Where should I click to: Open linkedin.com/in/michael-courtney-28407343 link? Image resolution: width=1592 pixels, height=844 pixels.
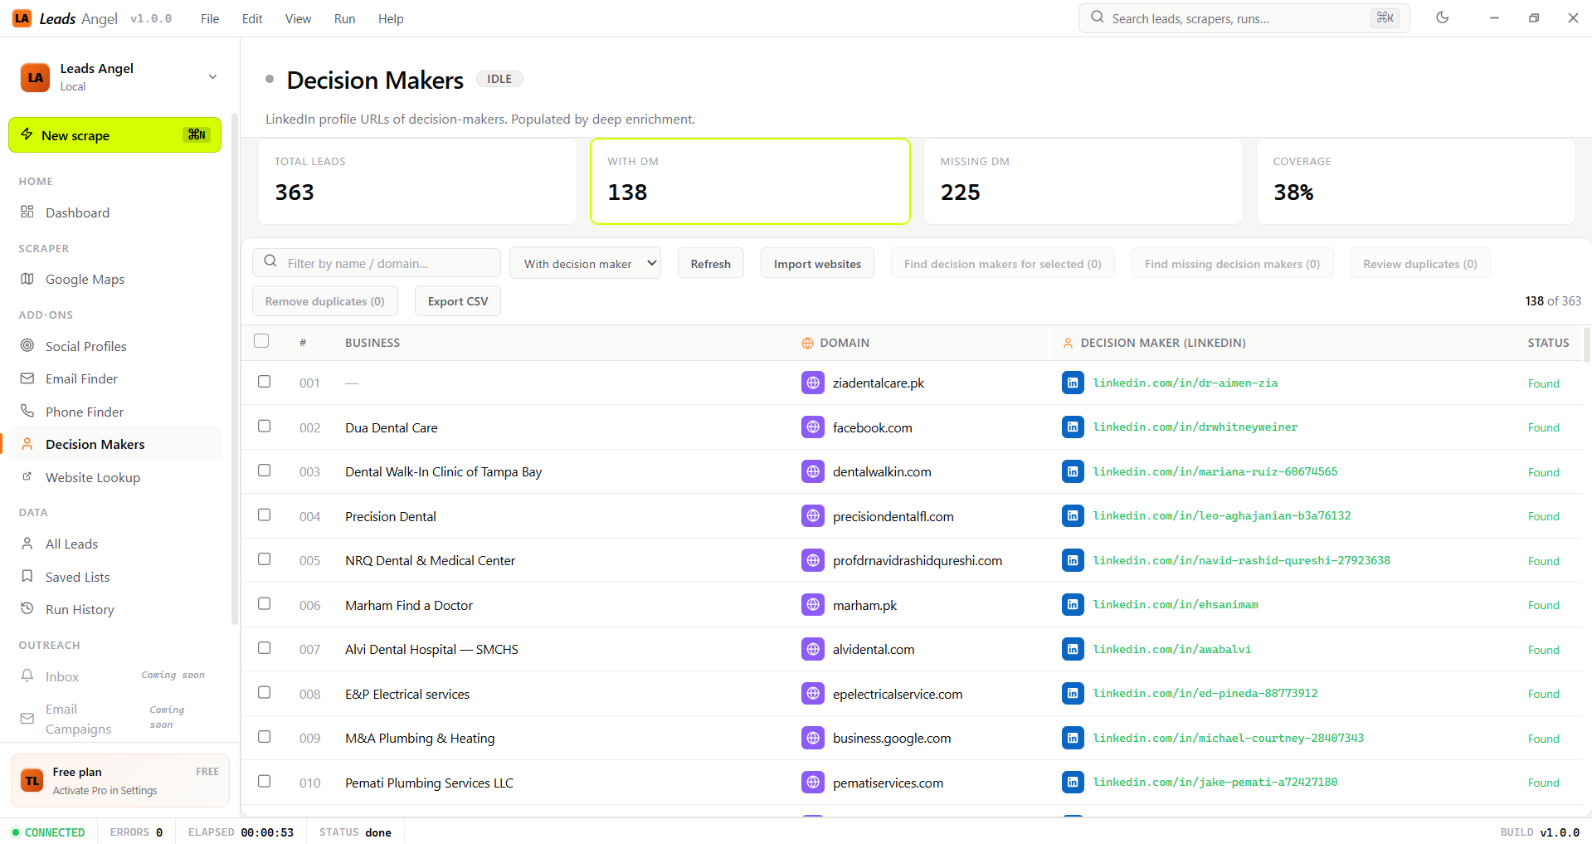1228,738
